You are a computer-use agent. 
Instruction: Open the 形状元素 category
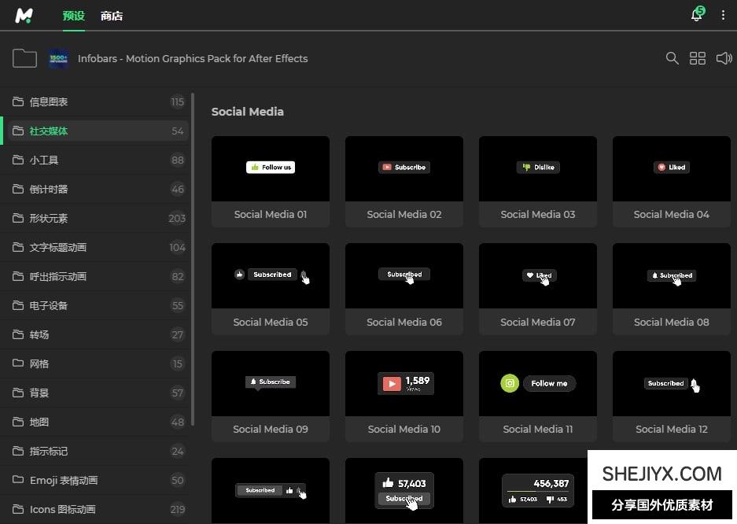click(x=49, y=218)
